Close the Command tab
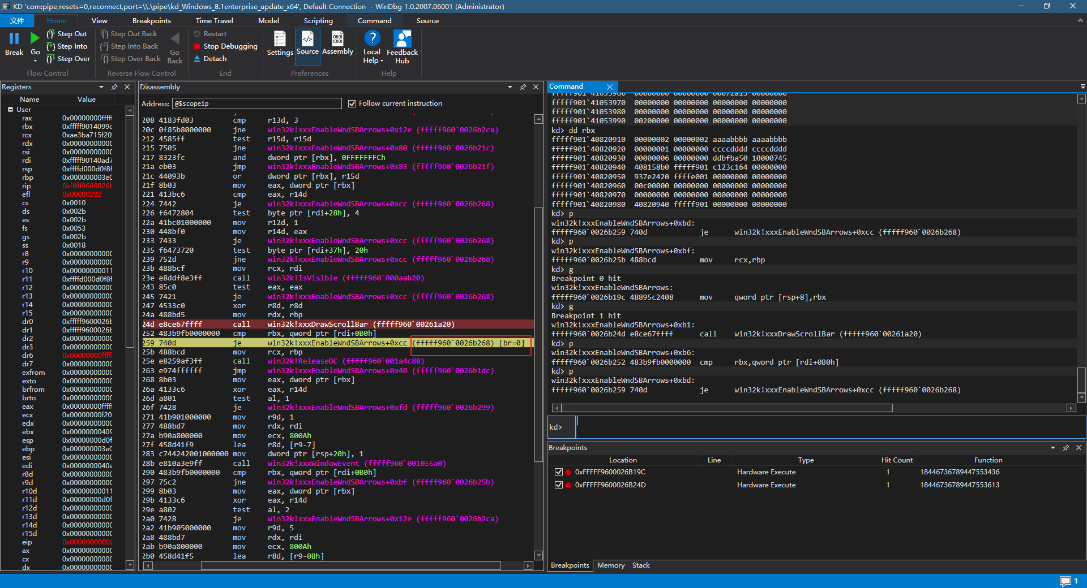1087x588 pixels. click(610, 87)
